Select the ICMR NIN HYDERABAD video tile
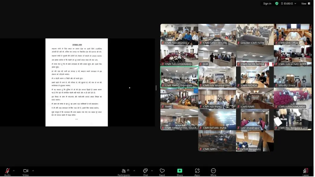The width and height of the screenshot is (315, 177). click(179, 56)
